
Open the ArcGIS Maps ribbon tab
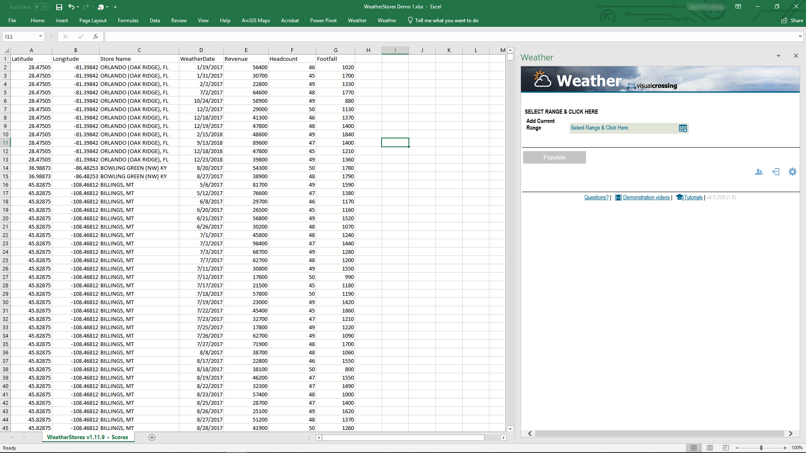point(255,20)
